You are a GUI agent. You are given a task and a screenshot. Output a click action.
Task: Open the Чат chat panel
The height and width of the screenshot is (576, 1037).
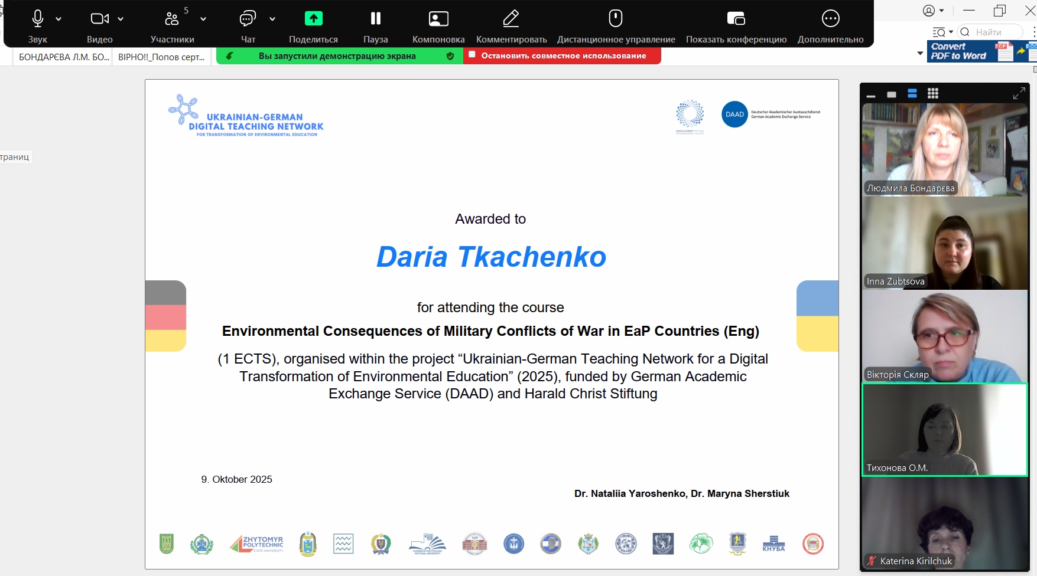(248, 19)
